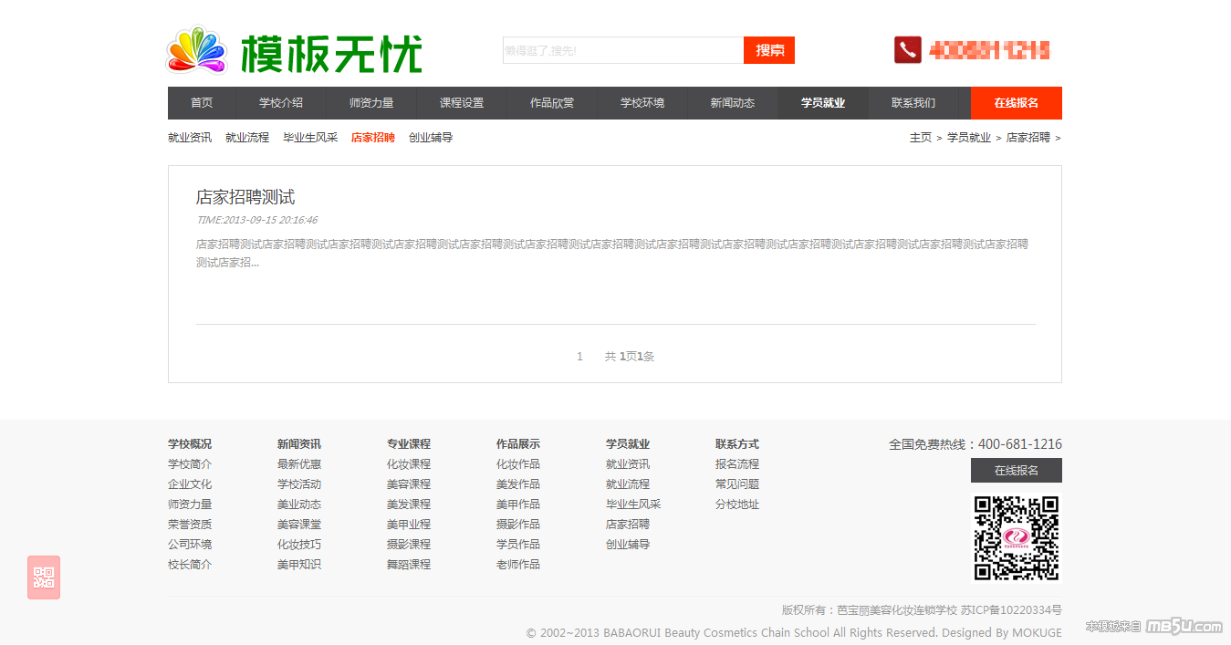Click the red phone icon
1231x645 pixels.
pyautogui.click(x=907, y=50)
